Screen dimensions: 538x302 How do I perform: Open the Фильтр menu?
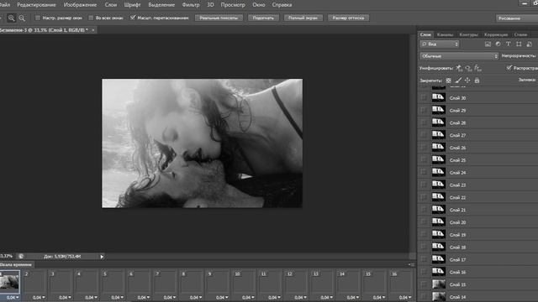click(191, 5)
